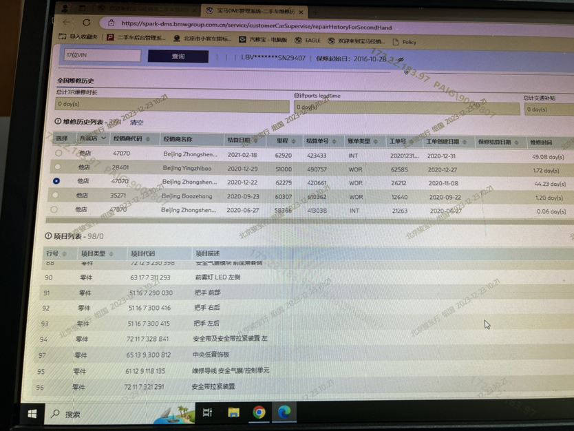Open the 所属店 column filter dropdown

(x=104, y=138)
